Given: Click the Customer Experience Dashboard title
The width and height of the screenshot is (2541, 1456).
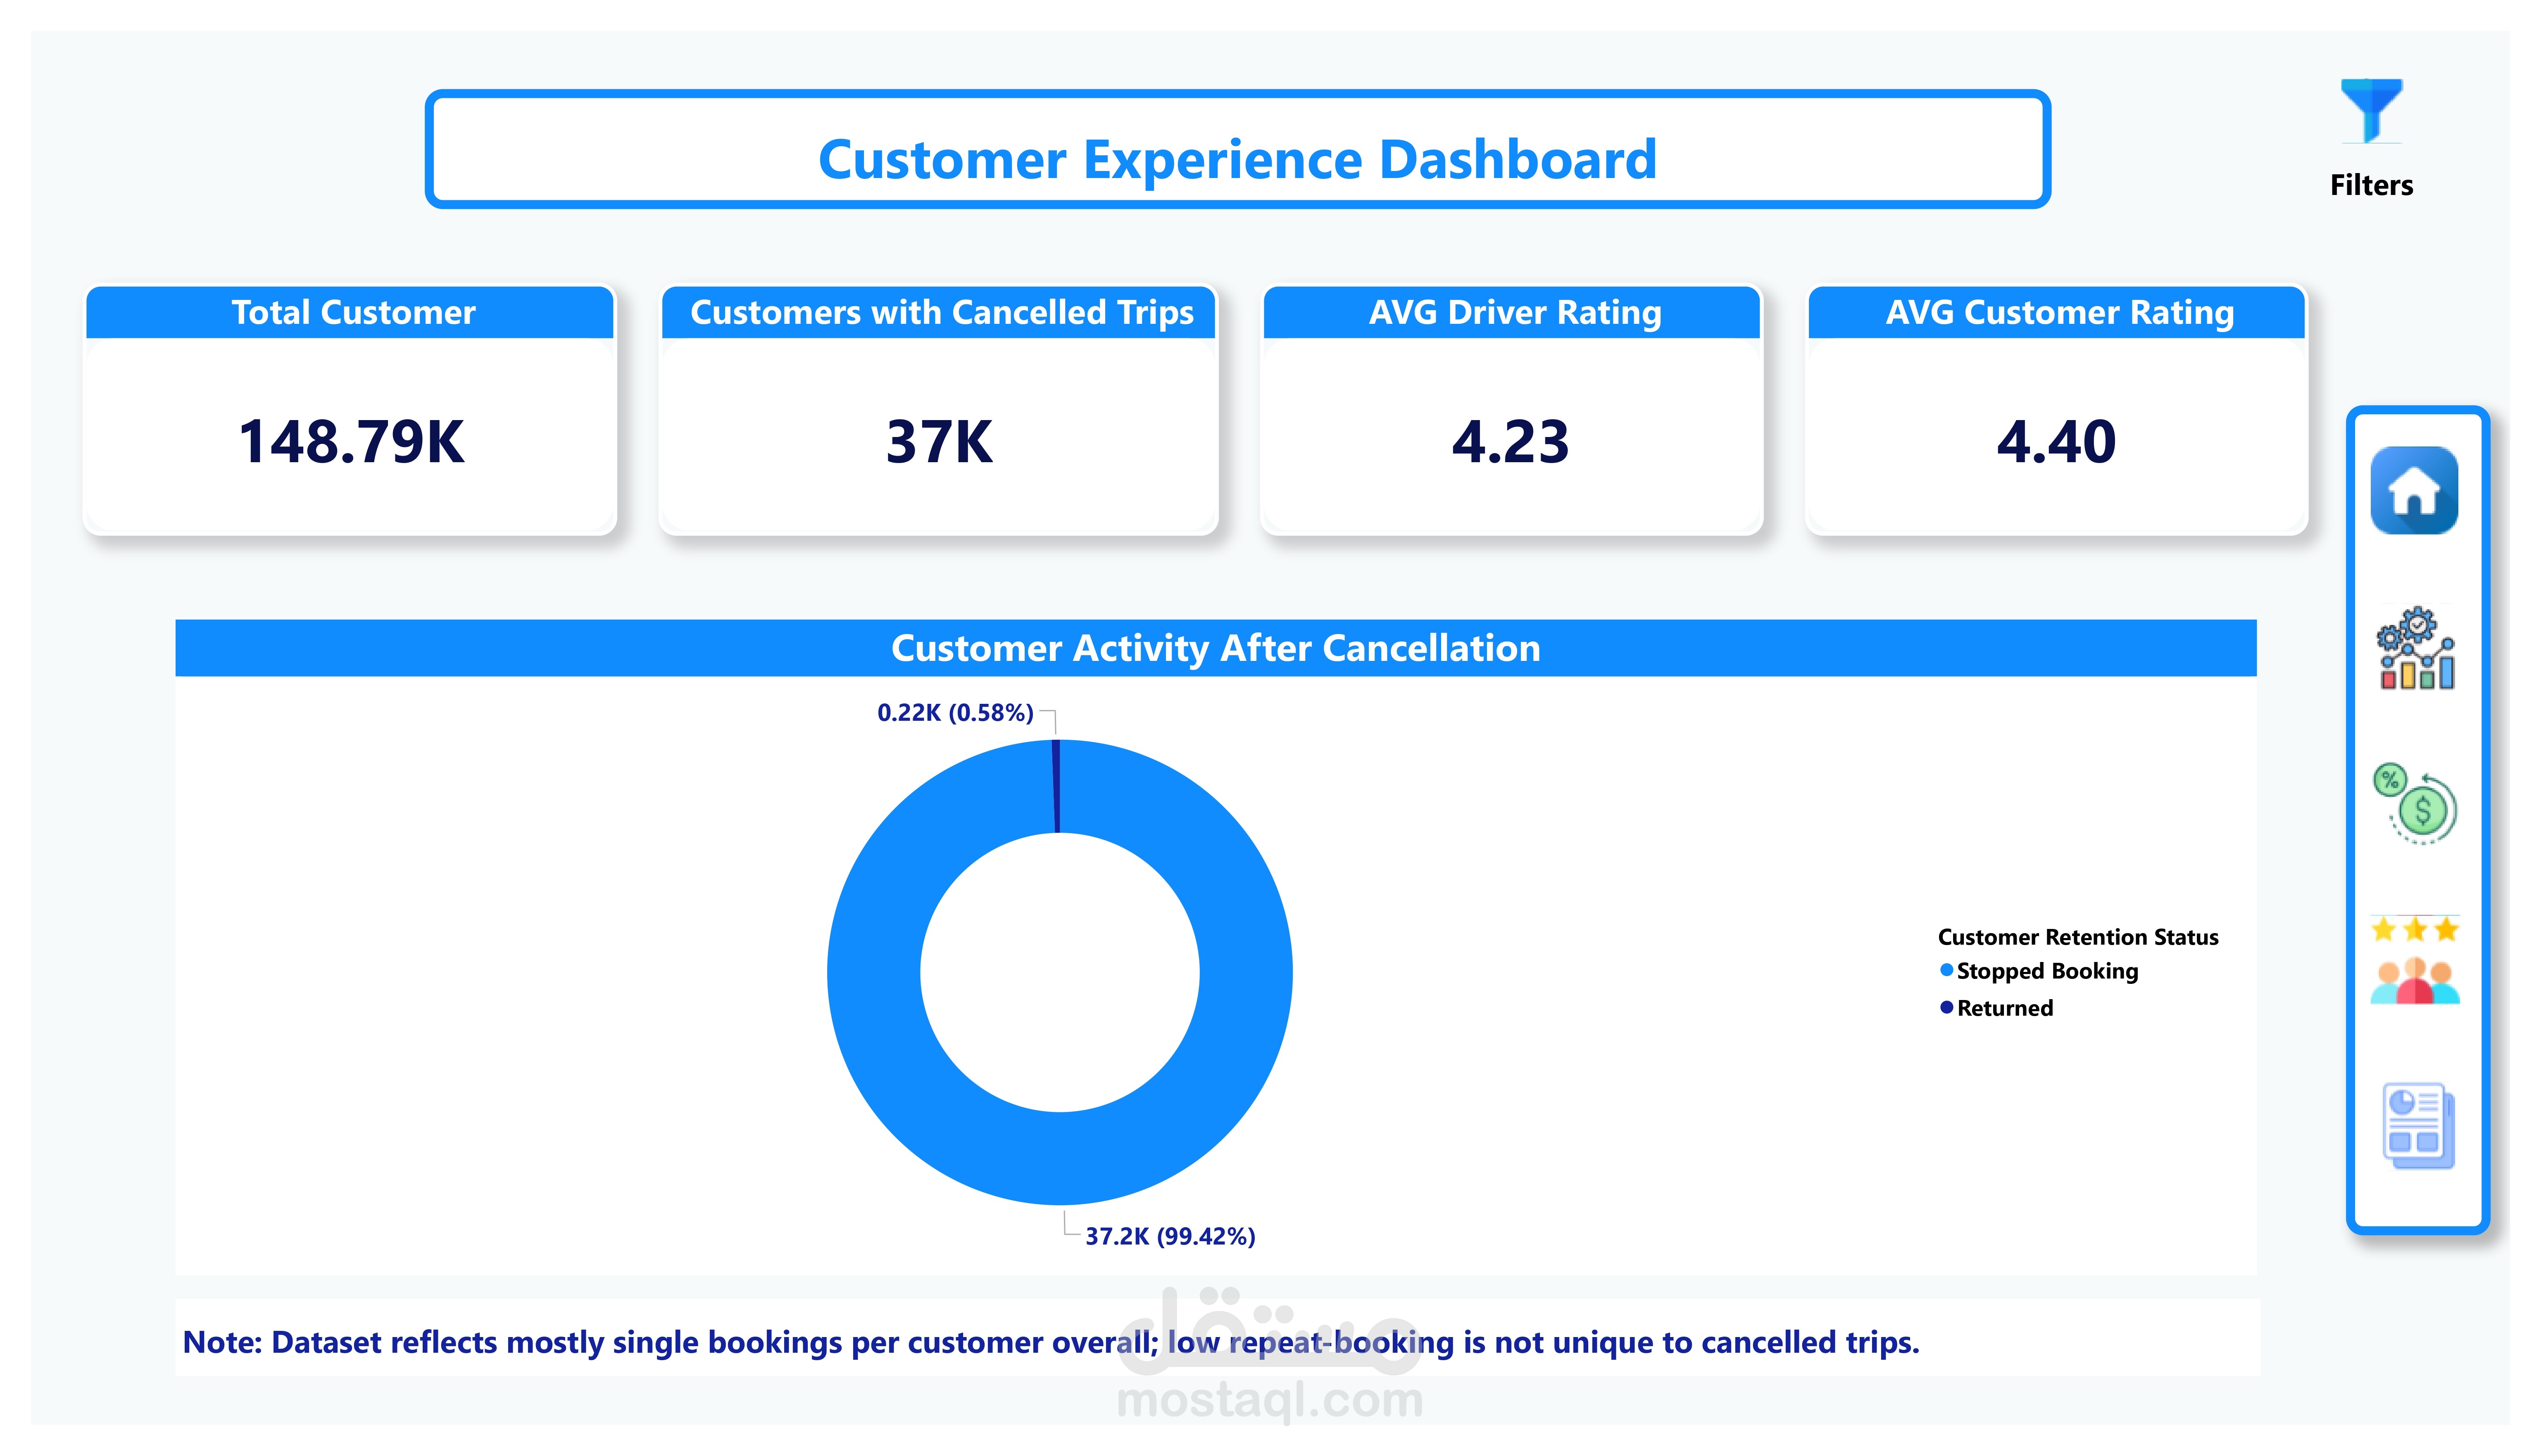Looking at the screenshot, I should tap(1237, 159).
